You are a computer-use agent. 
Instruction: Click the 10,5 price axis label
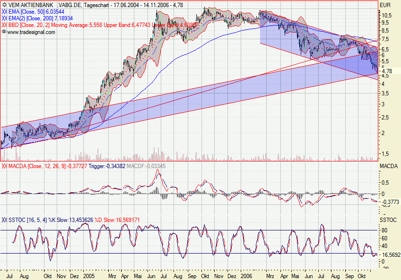point(386,16)
